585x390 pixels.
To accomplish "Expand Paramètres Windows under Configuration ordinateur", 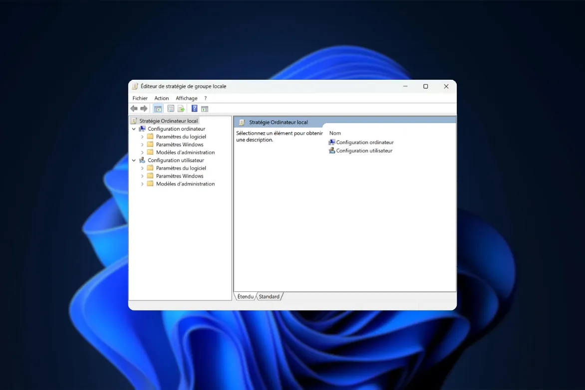I will pos(142,145).
